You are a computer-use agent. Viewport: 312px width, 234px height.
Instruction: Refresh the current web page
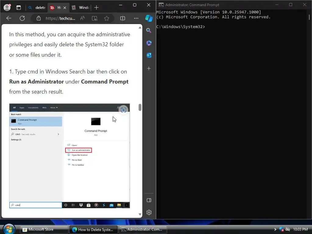(x=22, y=18)
